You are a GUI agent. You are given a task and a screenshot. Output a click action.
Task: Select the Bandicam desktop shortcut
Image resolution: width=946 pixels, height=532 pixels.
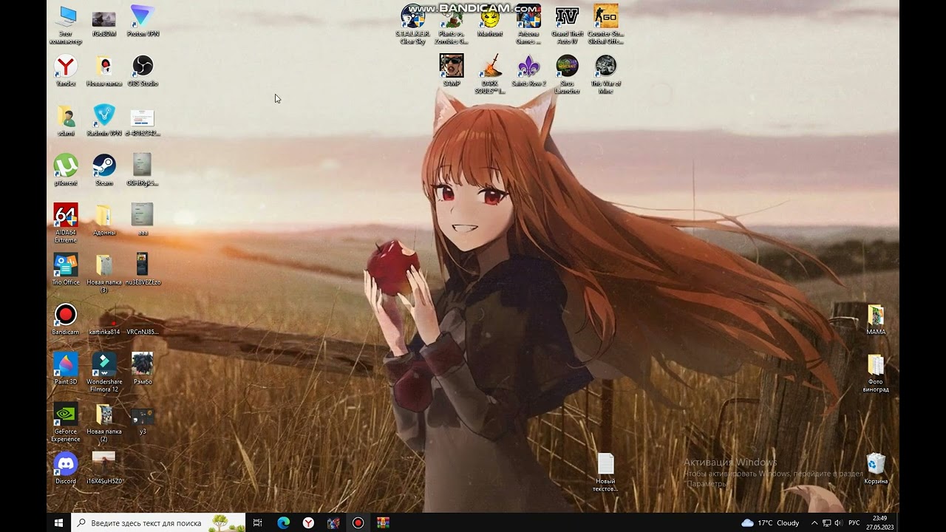66,319
